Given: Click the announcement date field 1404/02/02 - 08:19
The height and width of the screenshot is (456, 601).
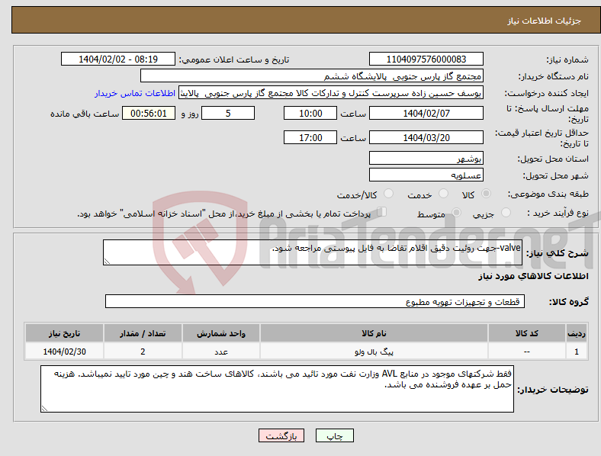Looking at the screenshot, I should [x=118, y=59].
